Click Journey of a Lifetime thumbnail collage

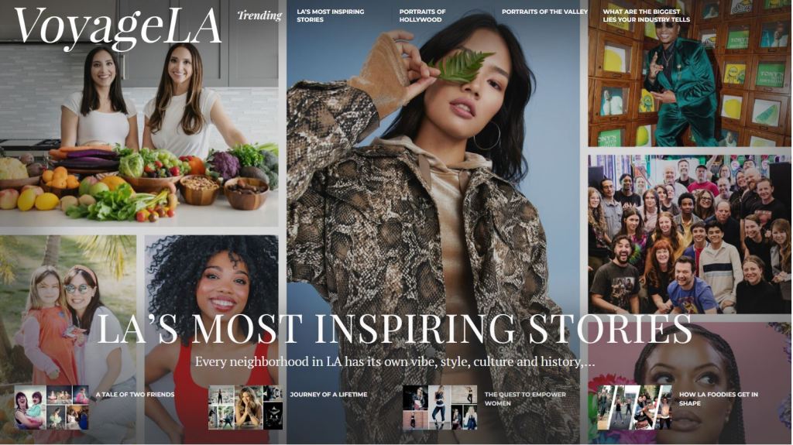pyautogui.click(x=245, y=408)
